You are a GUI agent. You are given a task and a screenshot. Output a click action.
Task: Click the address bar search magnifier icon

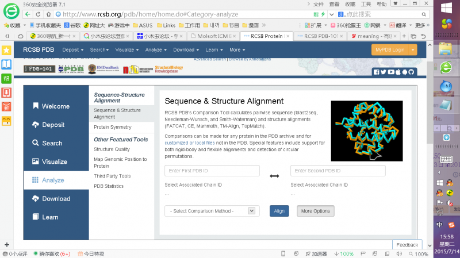(x=424, y=14)
